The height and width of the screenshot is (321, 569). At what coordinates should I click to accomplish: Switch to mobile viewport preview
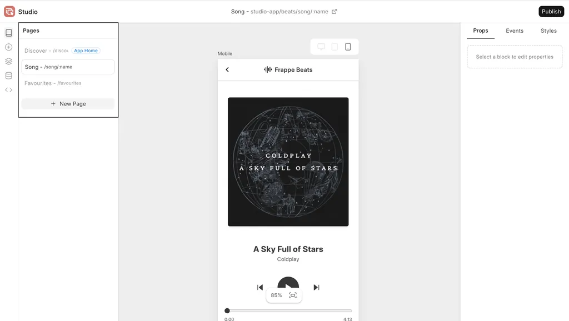(x=348, y=47)
